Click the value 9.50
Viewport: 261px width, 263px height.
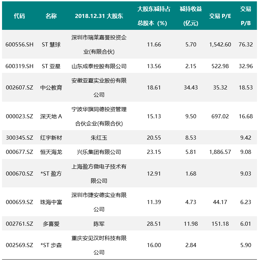pyautogui.click(x=191, y=116)
